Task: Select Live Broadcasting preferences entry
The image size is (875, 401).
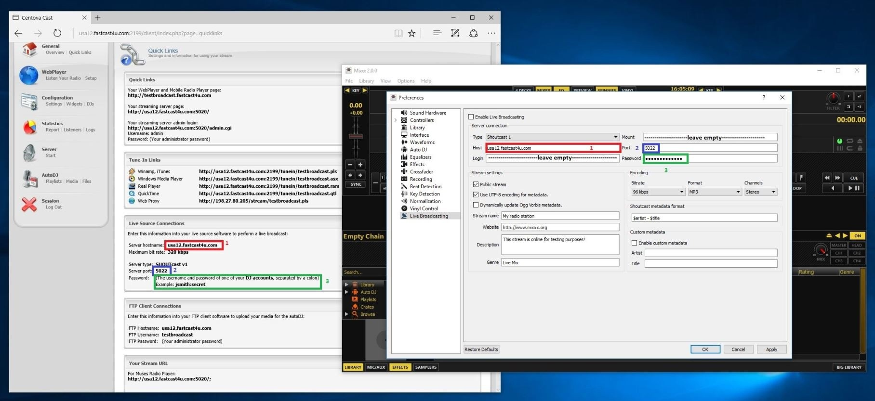Action: point(429,216)
